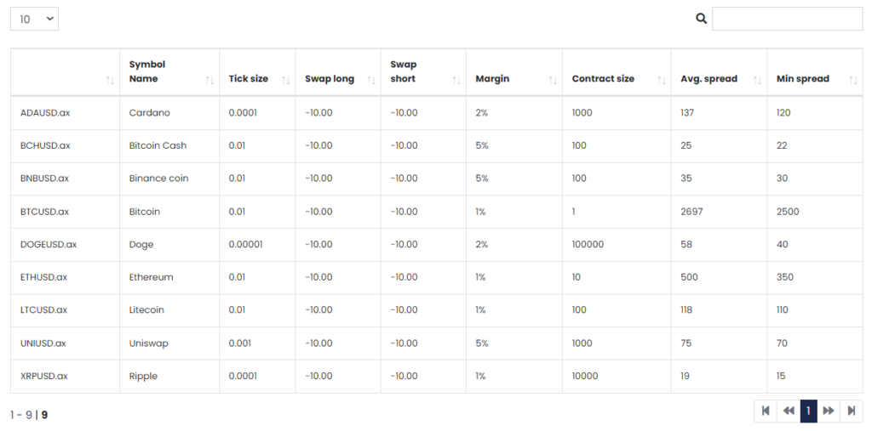The image size is (872, 431).
Task: Sort by Avg. spread column arrows
Action: [x=757, y=81]
